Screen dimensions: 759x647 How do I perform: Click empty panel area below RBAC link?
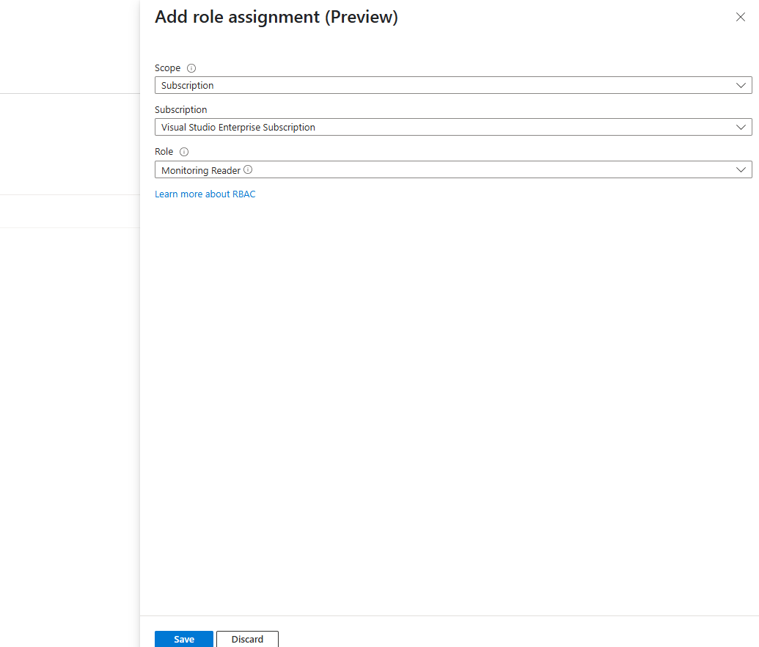pos(453,407)
